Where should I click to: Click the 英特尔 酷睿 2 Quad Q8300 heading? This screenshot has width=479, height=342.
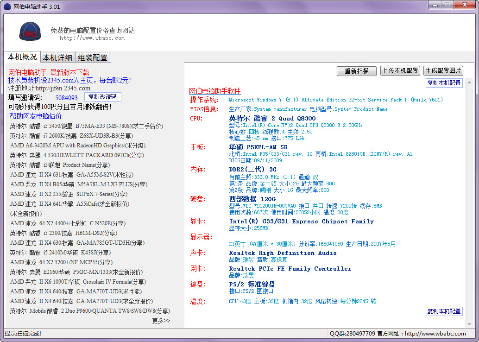click(272, 118)
